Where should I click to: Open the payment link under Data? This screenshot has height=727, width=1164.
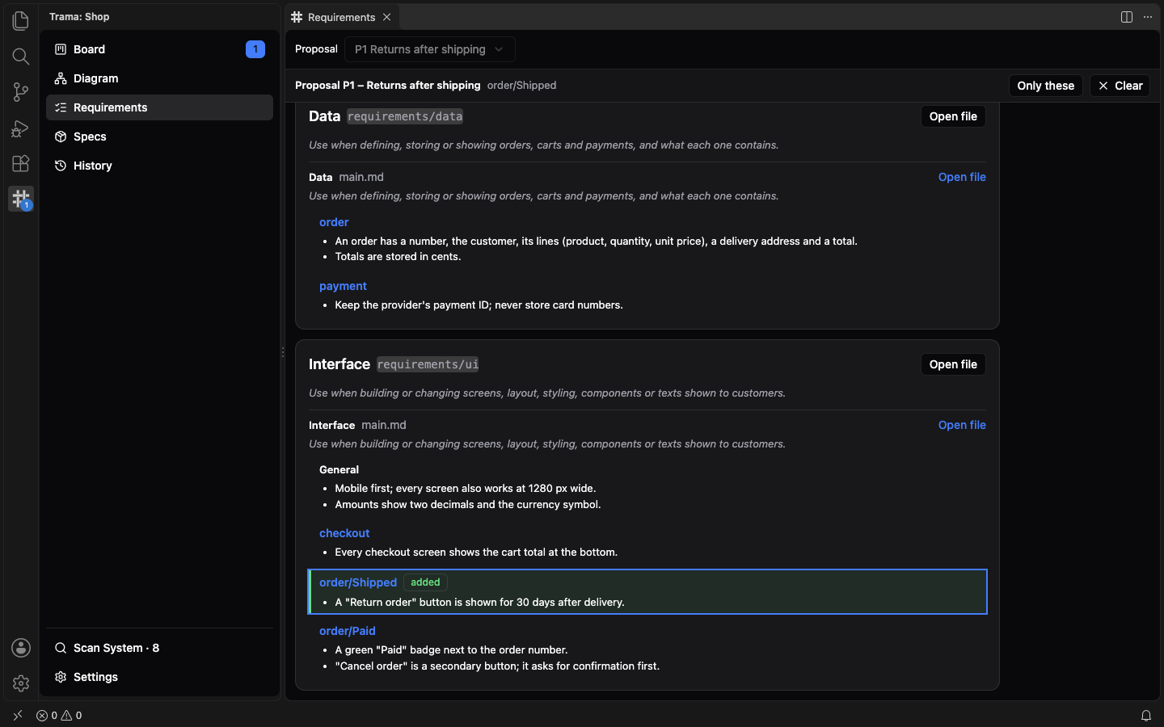click(x=343, y=286)
